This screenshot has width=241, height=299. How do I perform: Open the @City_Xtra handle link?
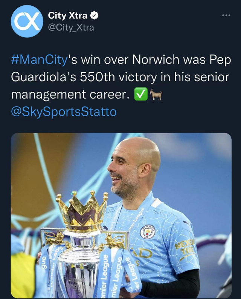[71, 28]
